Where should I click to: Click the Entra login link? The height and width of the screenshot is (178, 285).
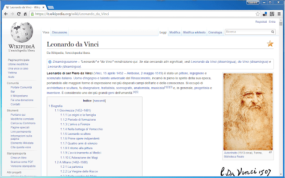(x=272, y=22)
